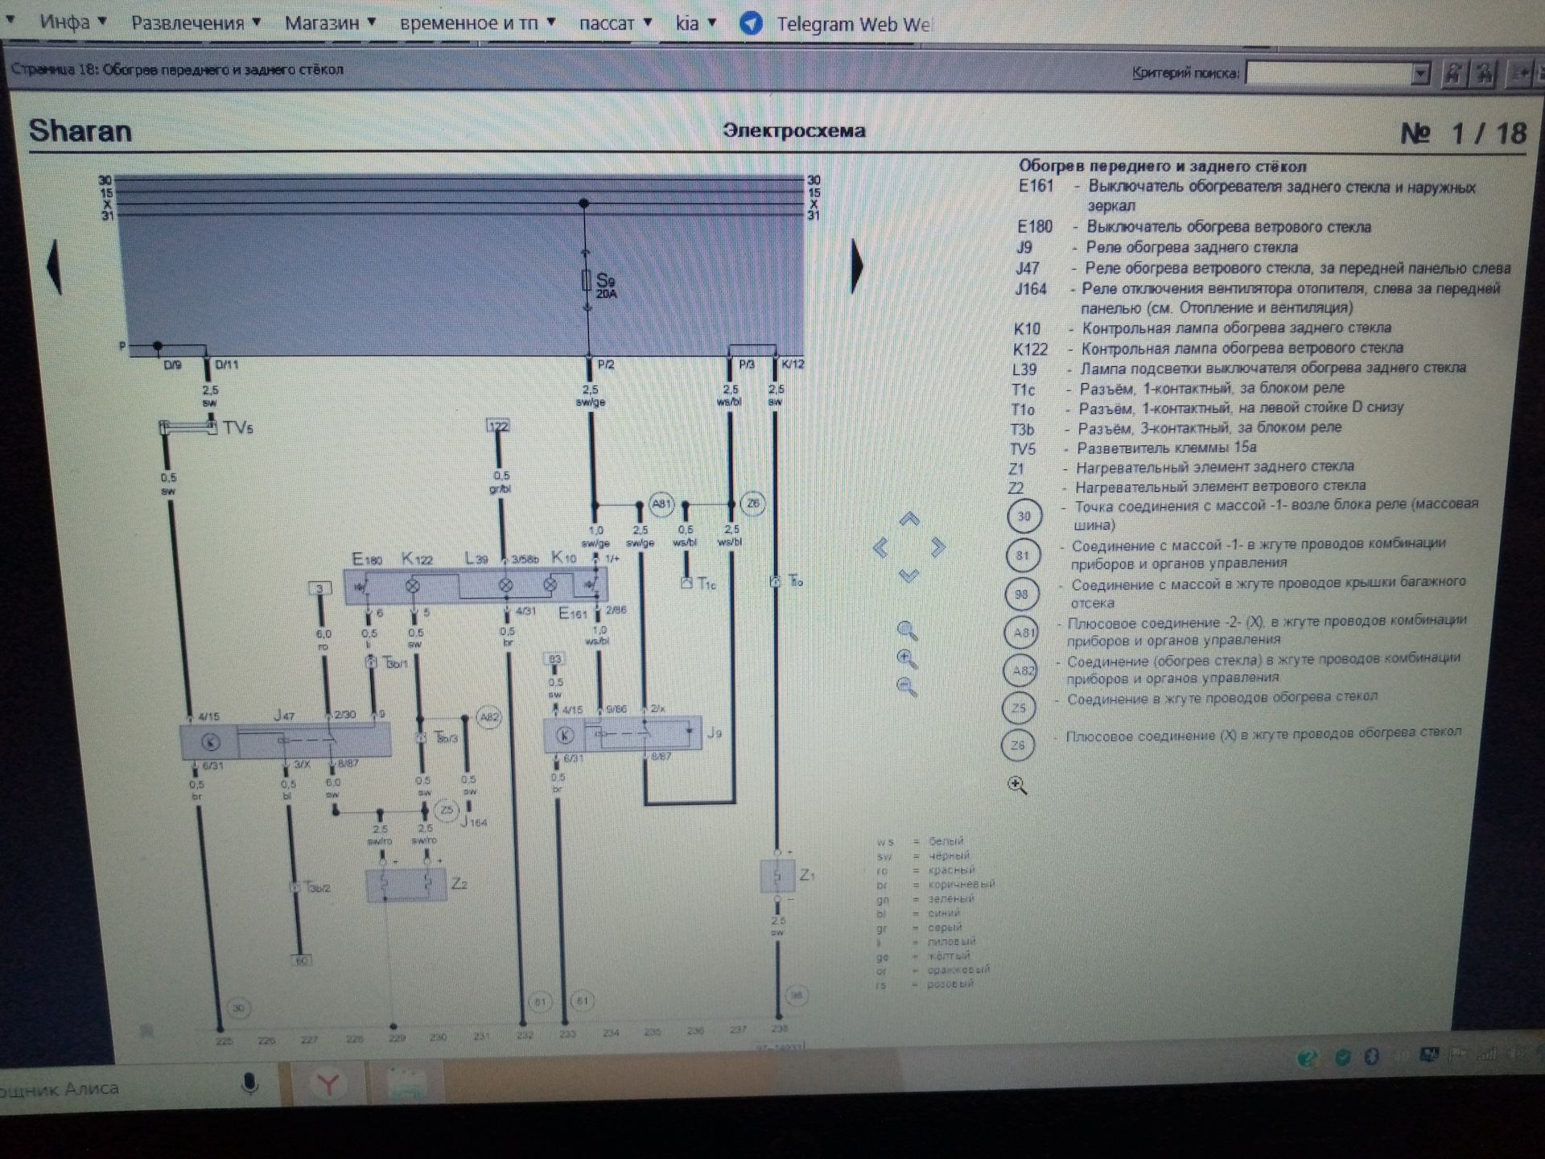Open the Инфа bookmarks folder
The width and height of the screenshot is (1545, 1159).
[72, 22]
